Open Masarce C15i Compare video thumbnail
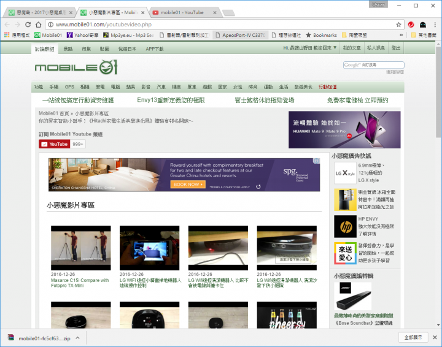The height and width of the screenshot is (347, 442). pyautogui.click(x=81, y=248)
